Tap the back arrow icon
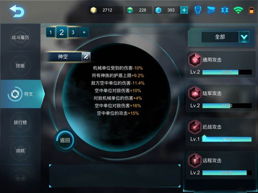The height and width of the screenshot is (193, 258). point(17,11)
